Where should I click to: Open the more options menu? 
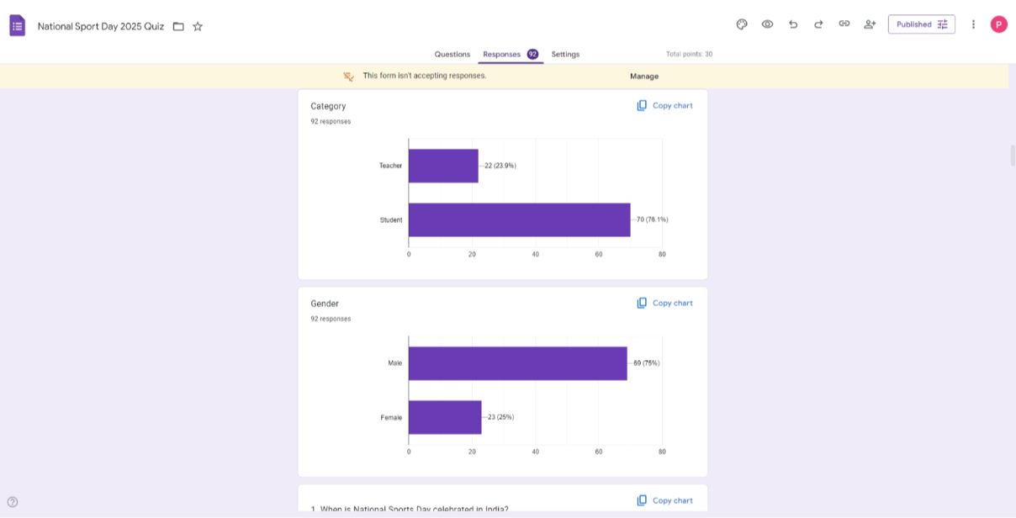[x=973, y=24]
